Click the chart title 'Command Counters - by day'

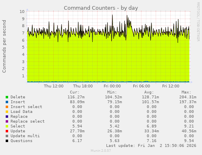coord(101,8)
